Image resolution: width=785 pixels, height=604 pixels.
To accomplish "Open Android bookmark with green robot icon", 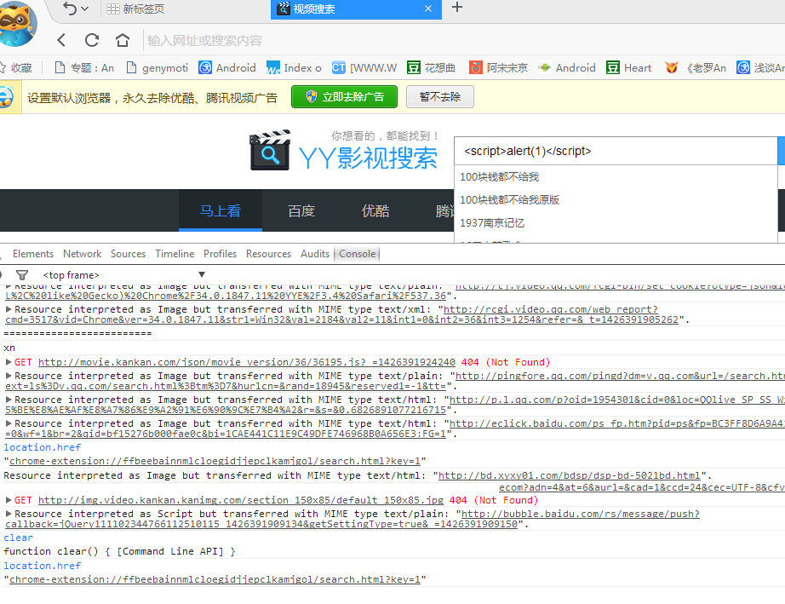I will (x=567, y=67).
